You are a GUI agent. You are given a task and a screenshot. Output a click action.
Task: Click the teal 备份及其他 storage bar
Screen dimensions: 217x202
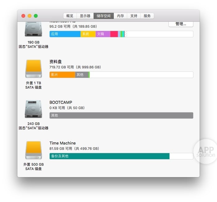click(109, 156)
